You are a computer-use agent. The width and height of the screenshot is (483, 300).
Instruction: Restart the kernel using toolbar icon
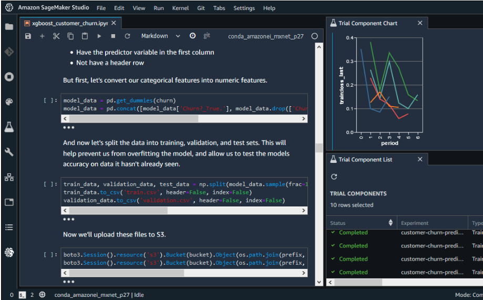[127, 36]
